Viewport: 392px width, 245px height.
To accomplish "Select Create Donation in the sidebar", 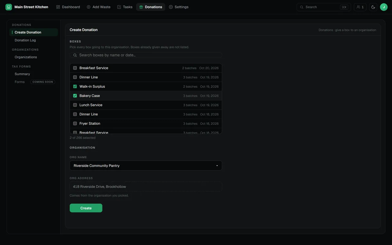I will point(33,32).
